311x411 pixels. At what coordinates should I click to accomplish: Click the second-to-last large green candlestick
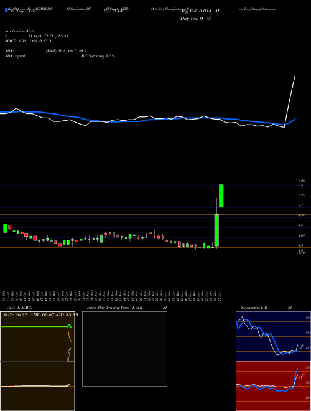216,230
